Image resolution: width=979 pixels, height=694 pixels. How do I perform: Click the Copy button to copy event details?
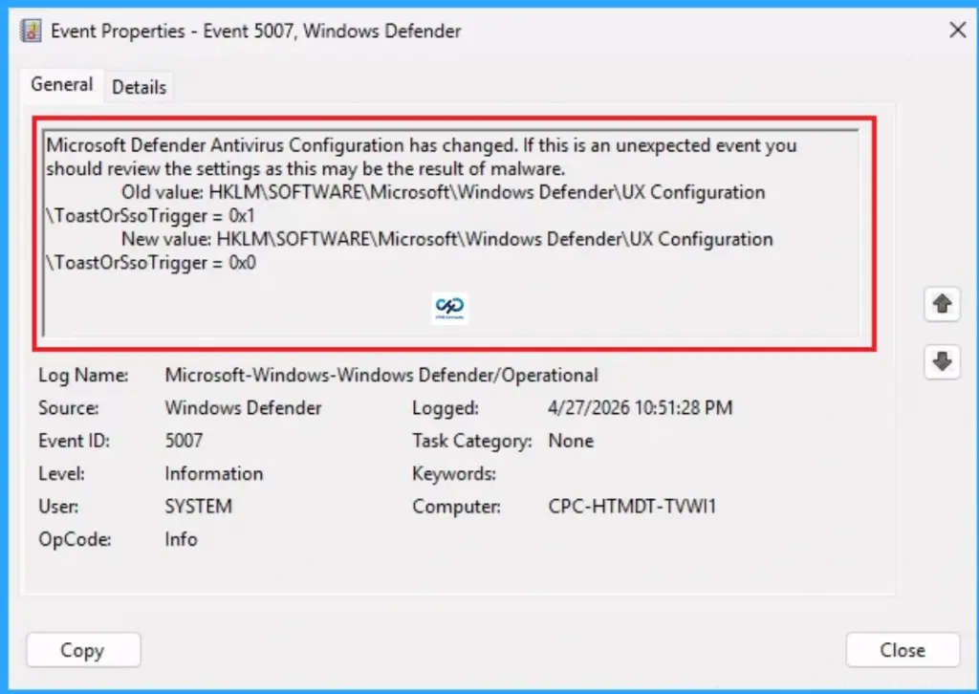(x=83, y=650)
